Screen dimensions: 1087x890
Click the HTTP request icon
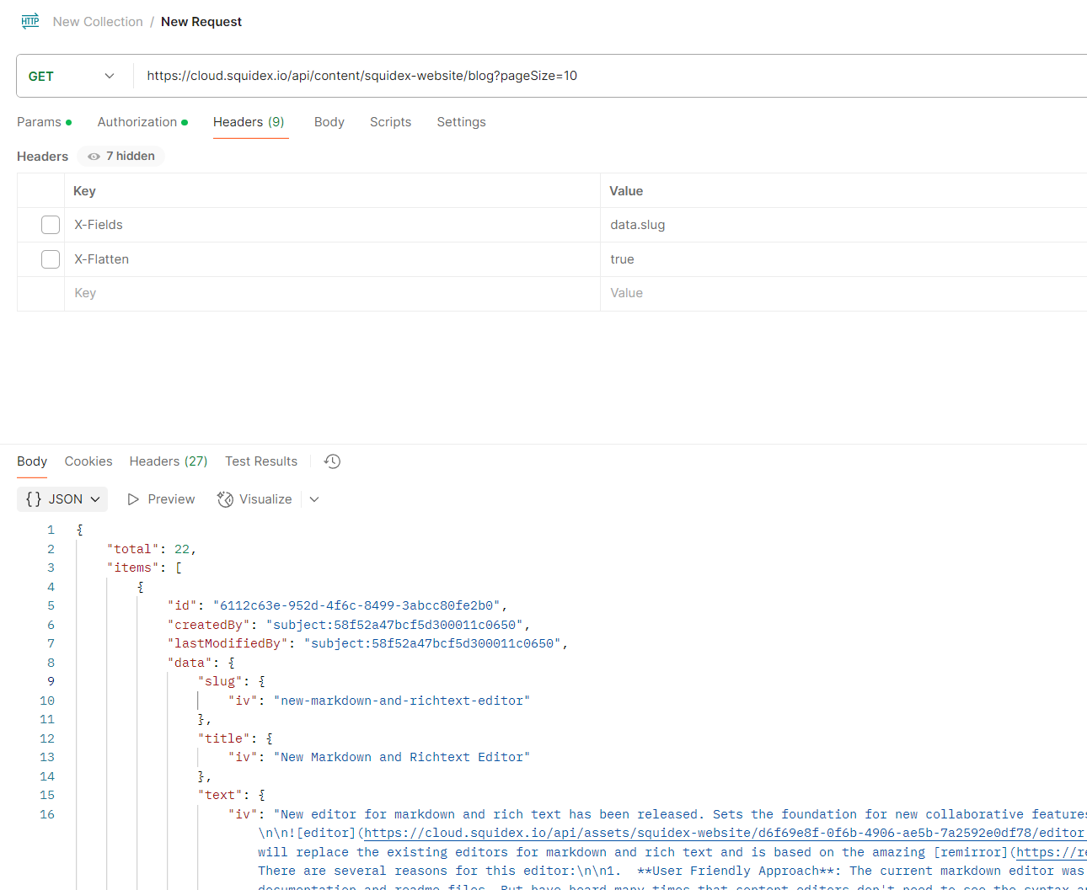30,21
